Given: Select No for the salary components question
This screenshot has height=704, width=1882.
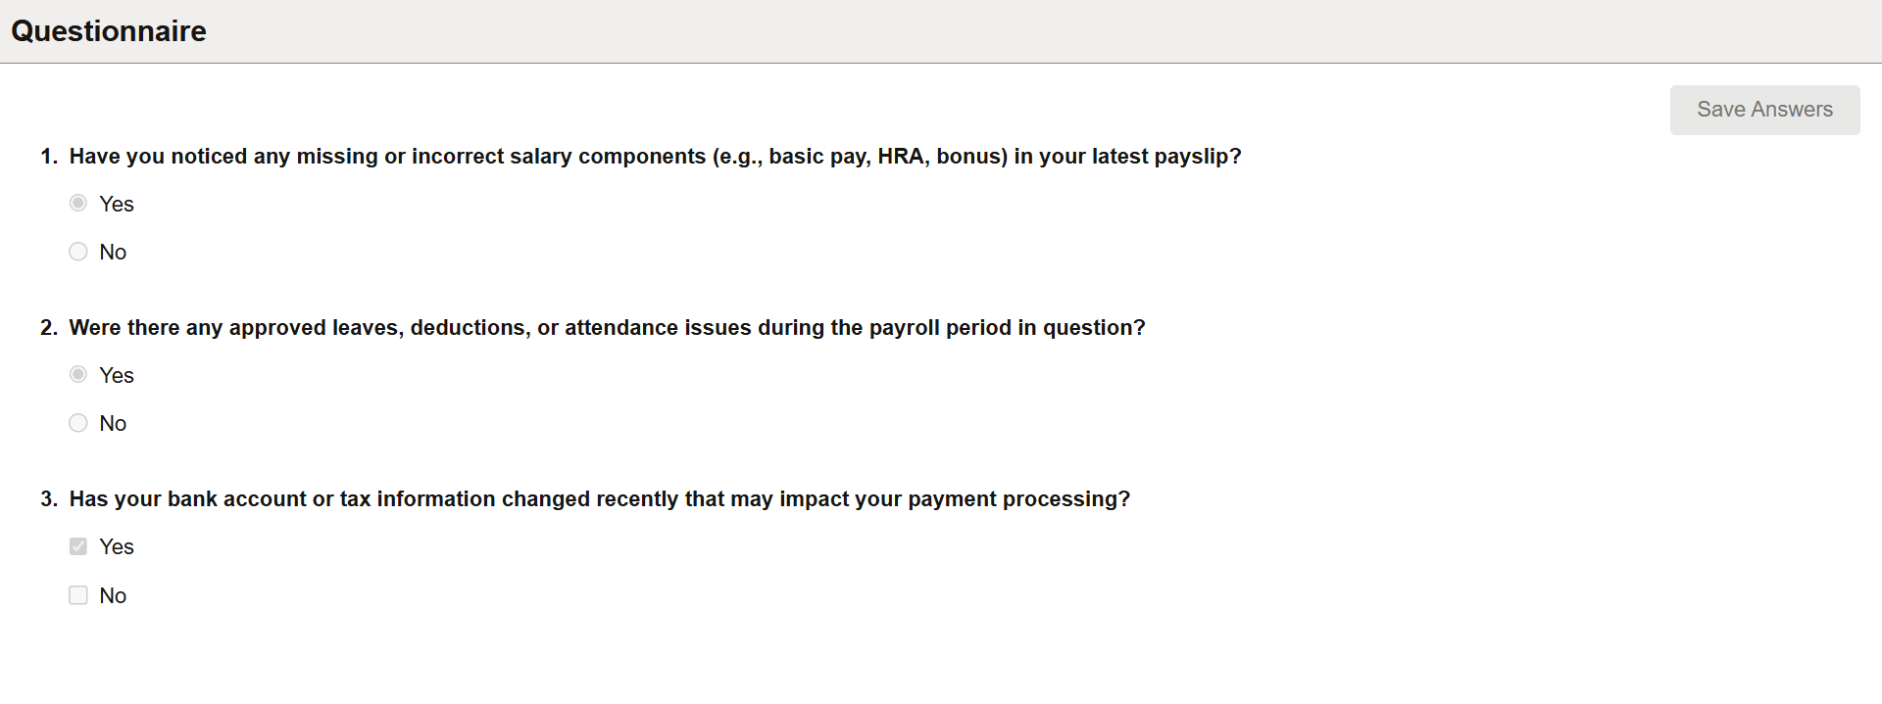Looking at the screenshot, I should 78,252.
